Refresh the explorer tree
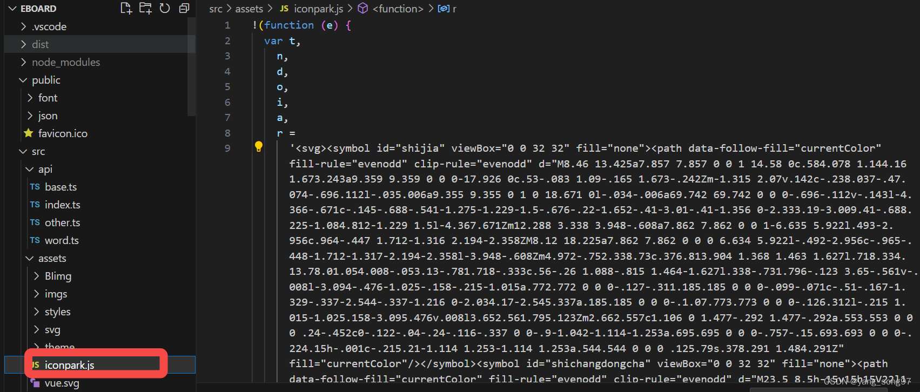920x392 pixels. pyautogui.click(x=165, y=8)
